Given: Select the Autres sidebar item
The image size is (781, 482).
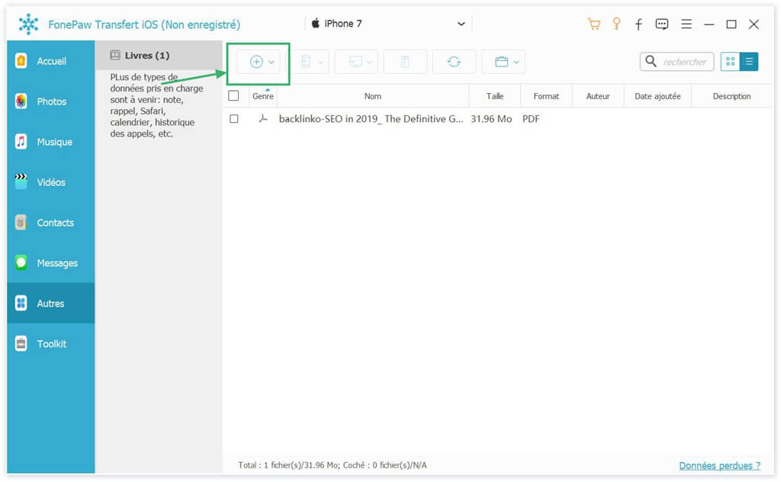Looking at the screenshot, I should (50, 304).
